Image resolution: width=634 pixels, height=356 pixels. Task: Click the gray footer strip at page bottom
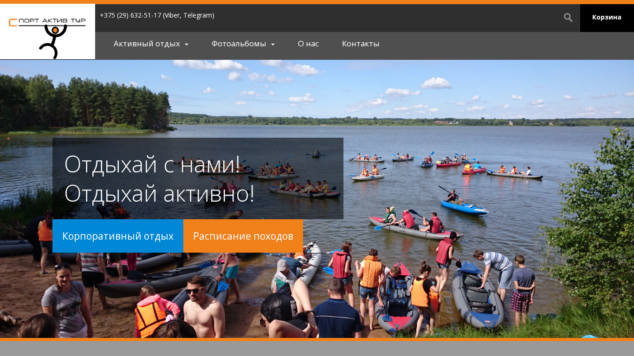[317, 349]
